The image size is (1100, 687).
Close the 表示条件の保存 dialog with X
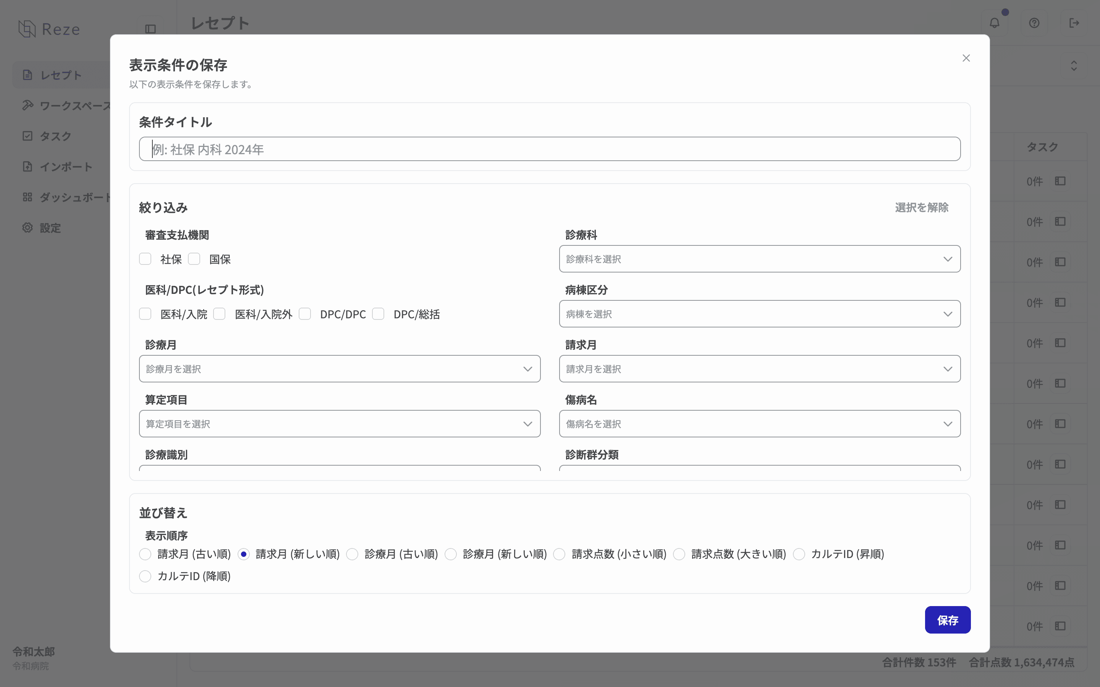[966, 58]
